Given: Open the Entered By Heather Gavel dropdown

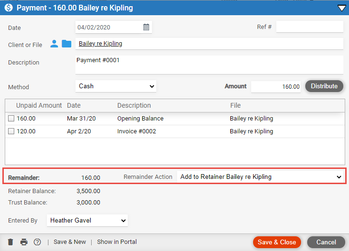Looking at the screenshot, I should [x=87, y=221].
